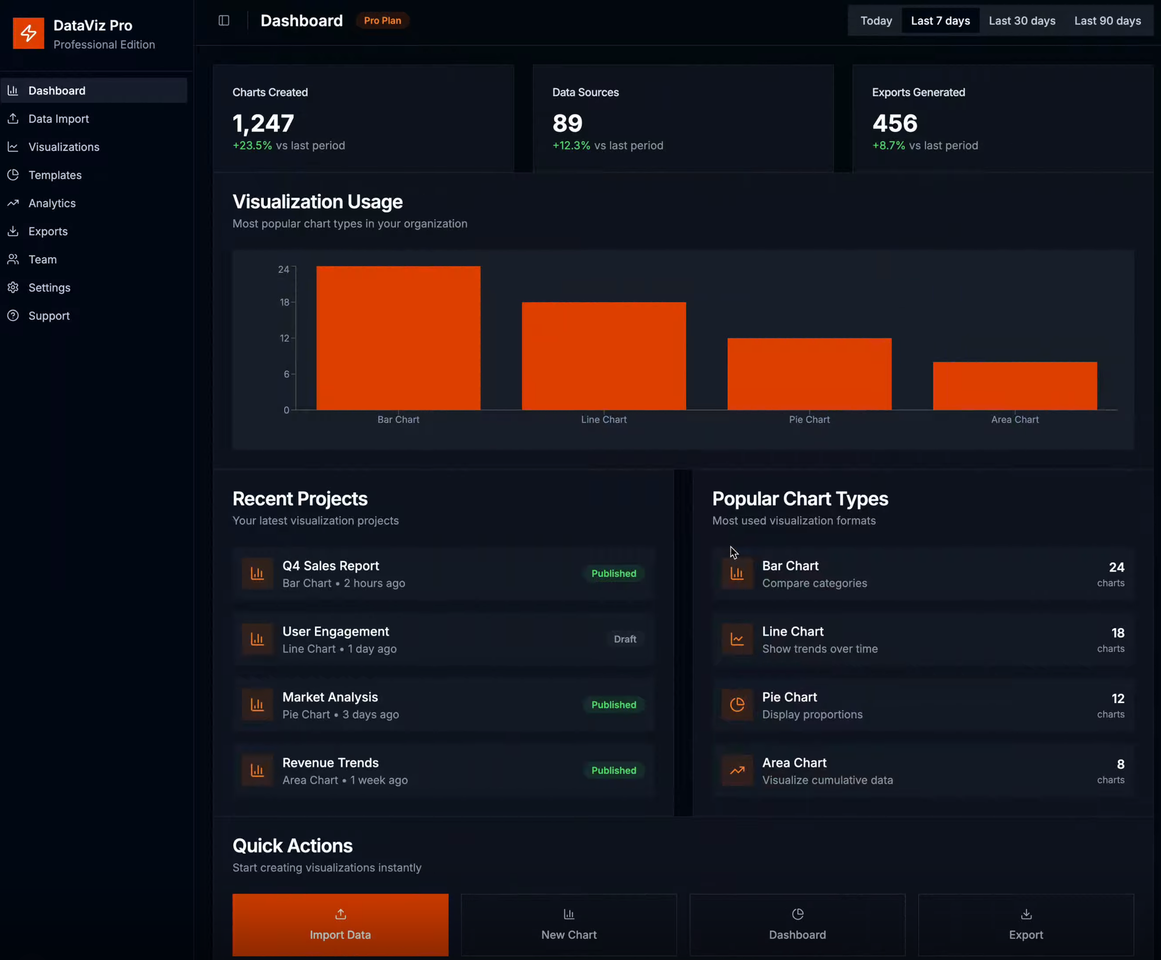Switch to Last 30 days range
Screen dimensions: 1161x960
[1022, 21]
